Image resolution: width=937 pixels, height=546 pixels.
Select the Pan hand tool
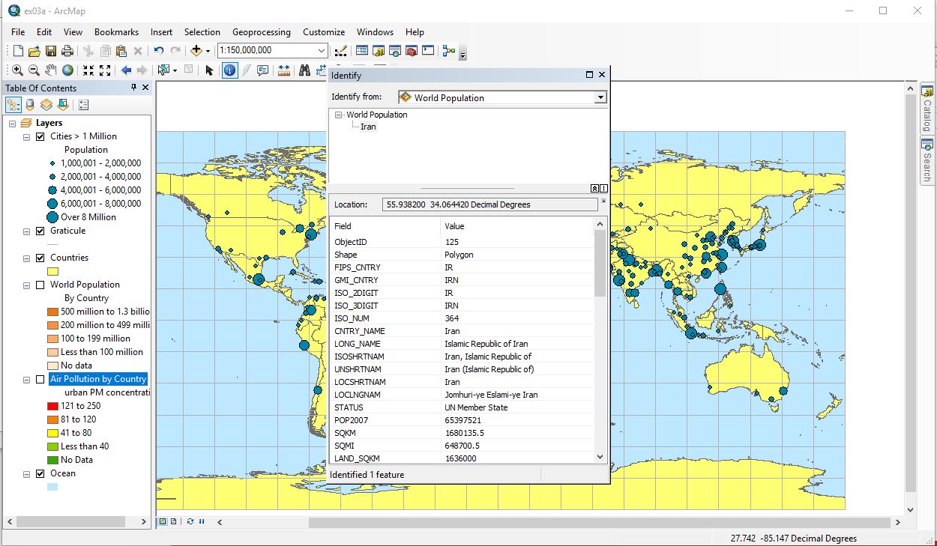[51, 70]
